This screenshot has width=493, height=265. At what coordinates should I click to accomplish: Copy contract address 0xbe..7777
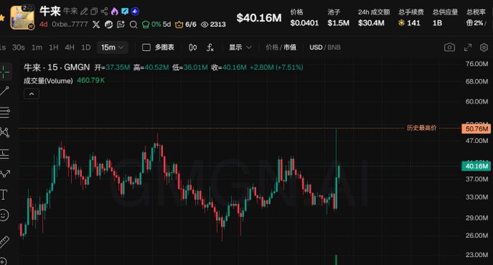point(70,24)
